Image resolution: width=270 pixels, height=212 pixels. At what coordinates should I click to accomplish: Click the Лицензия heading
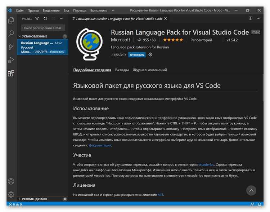coord(84,185)
